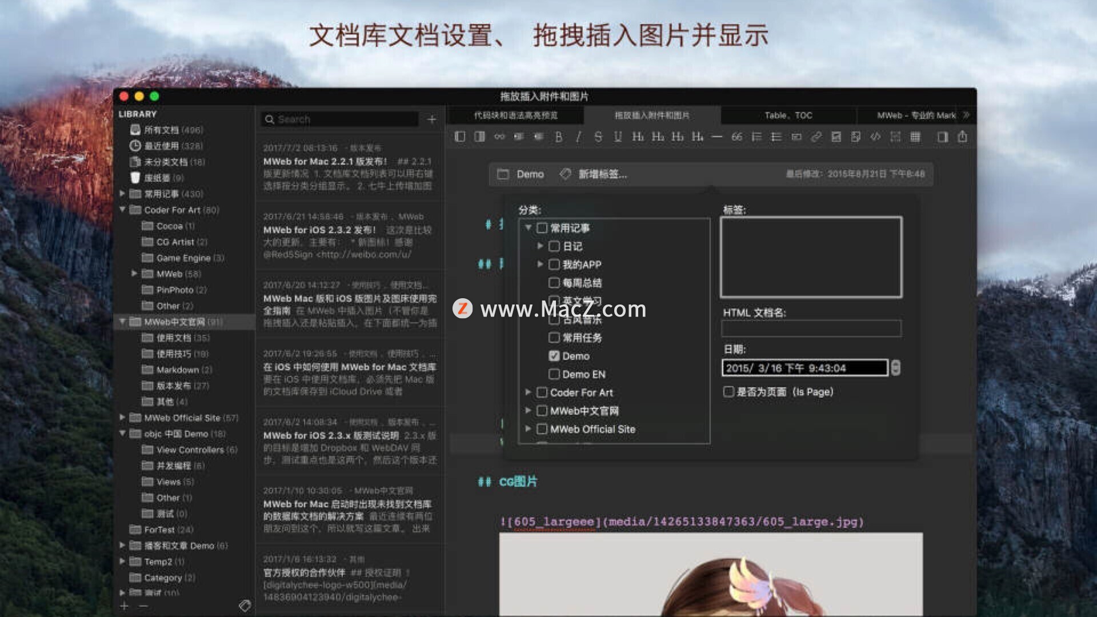This screenshot has width=1097, height=617.
Task: Check the 每周总结 checkbox
Action: 554,283
